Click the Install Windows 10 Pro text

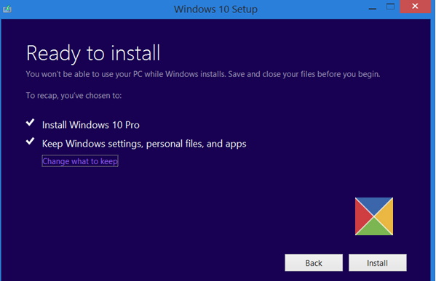91,125
